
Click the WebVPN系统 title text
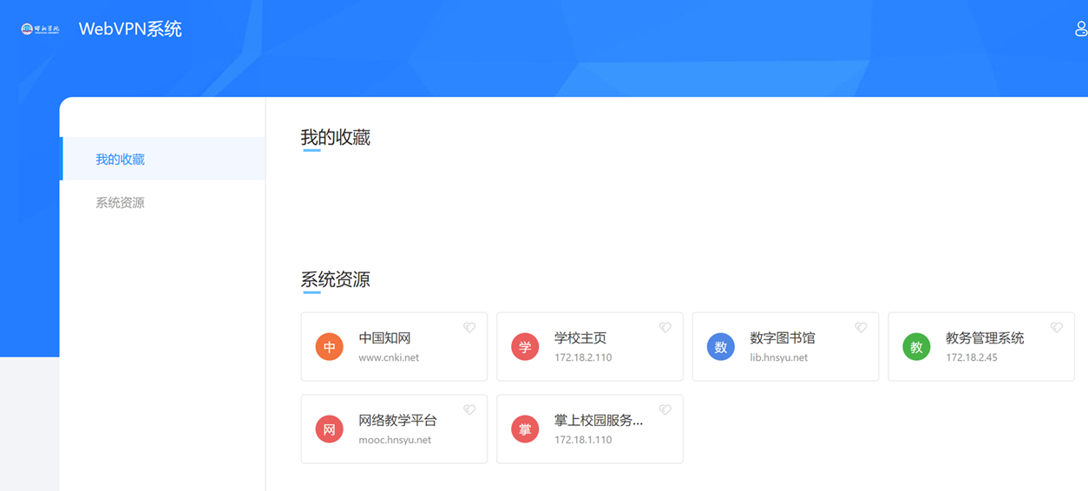point(130,29)
